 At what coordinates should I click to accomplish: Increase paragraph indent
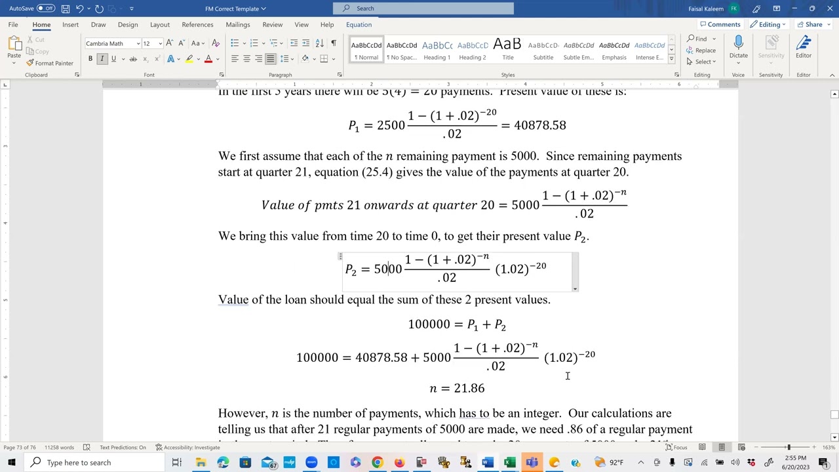(x=305, y=43)
